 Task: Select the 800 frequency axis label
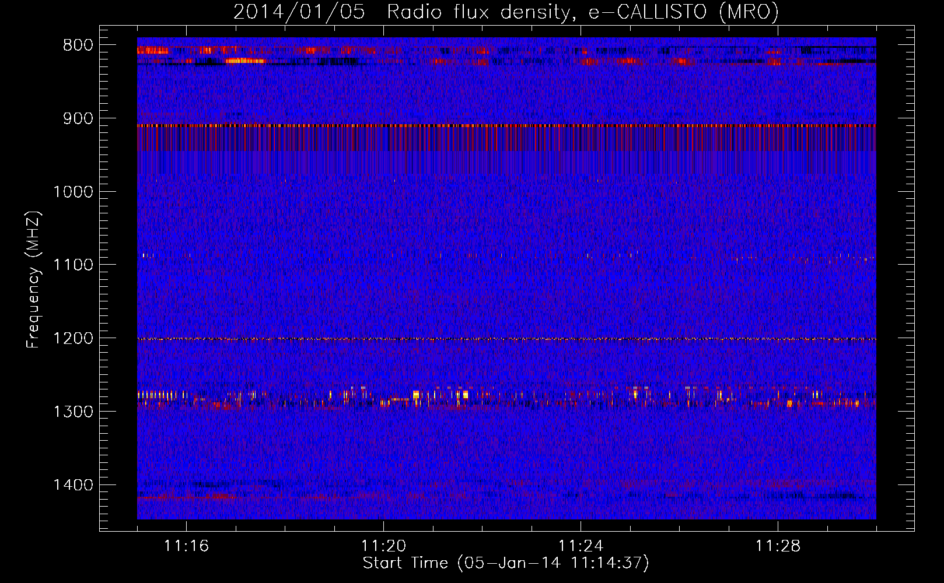[x=78, y=45]
